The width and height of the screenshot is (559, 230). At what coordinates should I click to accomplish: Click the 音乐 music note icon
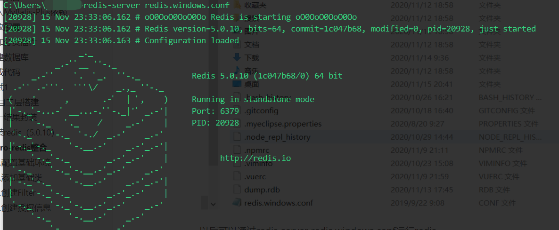coord(237,71)
